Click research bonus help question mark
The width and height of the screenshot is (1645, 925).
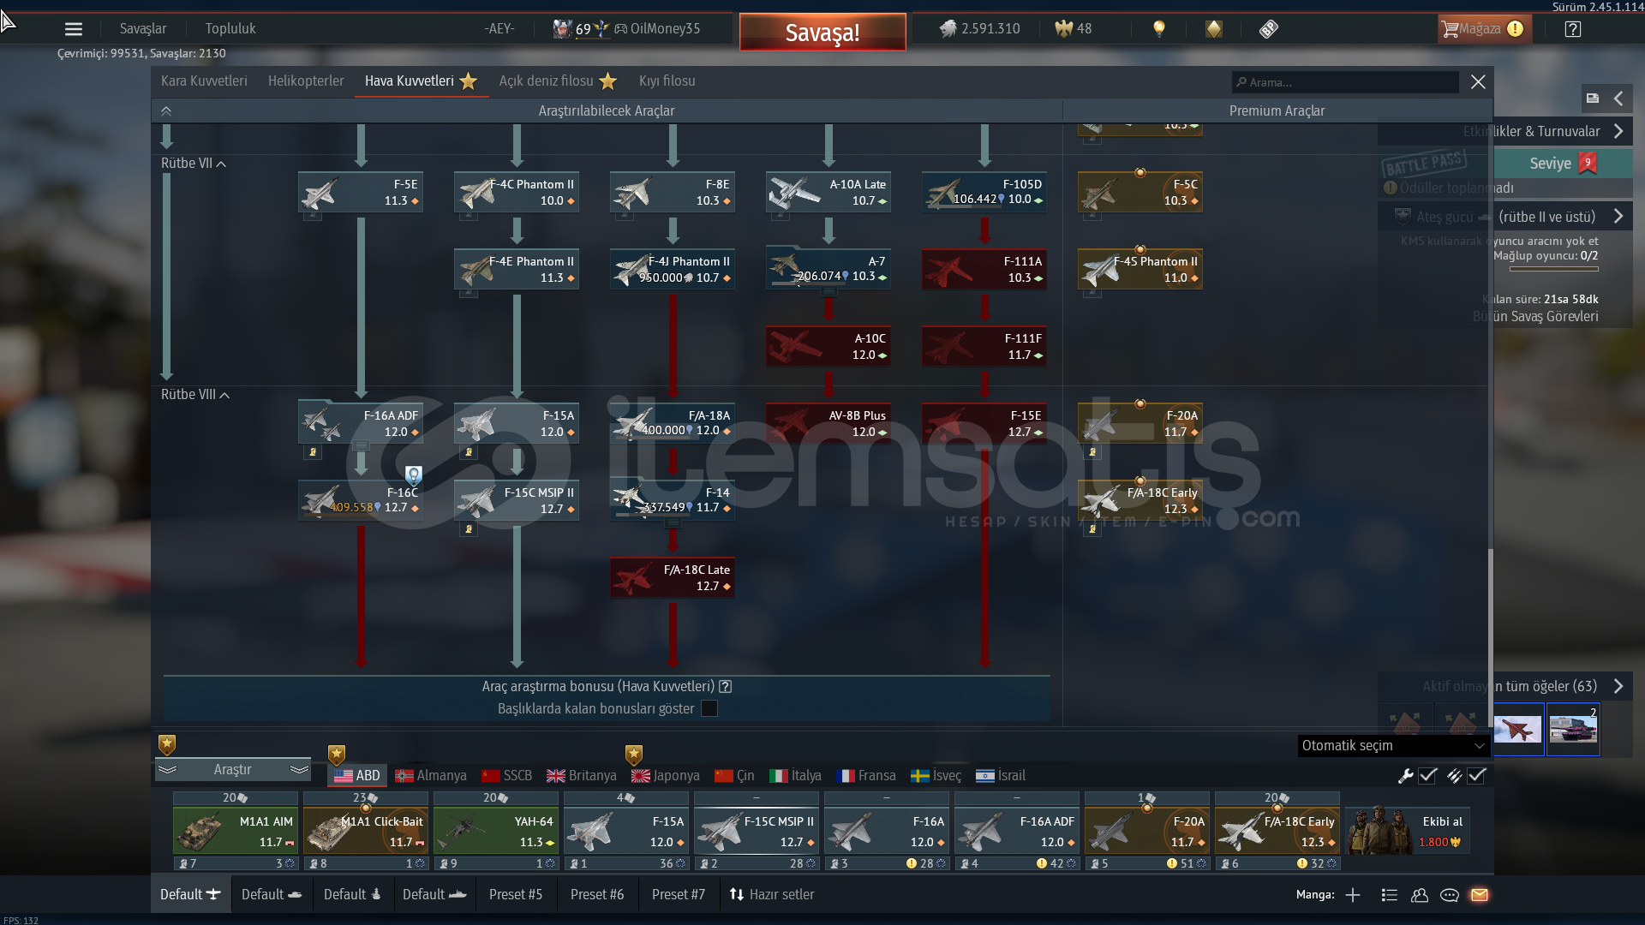[x=726, y=687]
